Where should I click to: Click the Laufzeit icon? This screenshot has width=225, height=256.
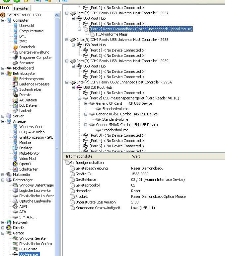tap(15, 111)
